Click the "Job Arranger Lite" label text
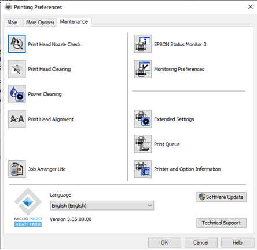 click(x=47, y=169)
